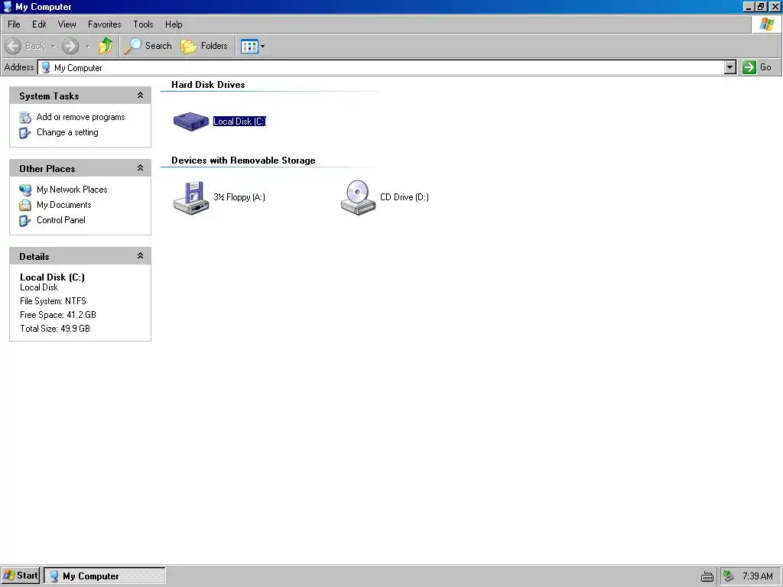Go up one folder level
Screen dimensions: 783x587
[106, 46]
